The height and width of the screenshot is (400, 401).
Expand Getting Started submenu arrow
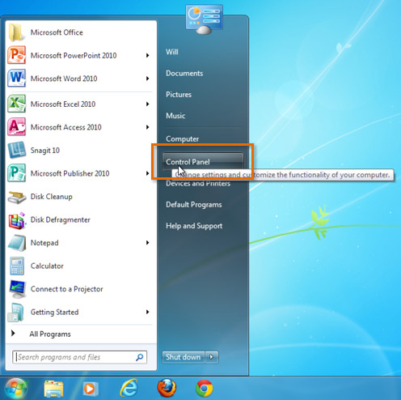pos(147,312)
